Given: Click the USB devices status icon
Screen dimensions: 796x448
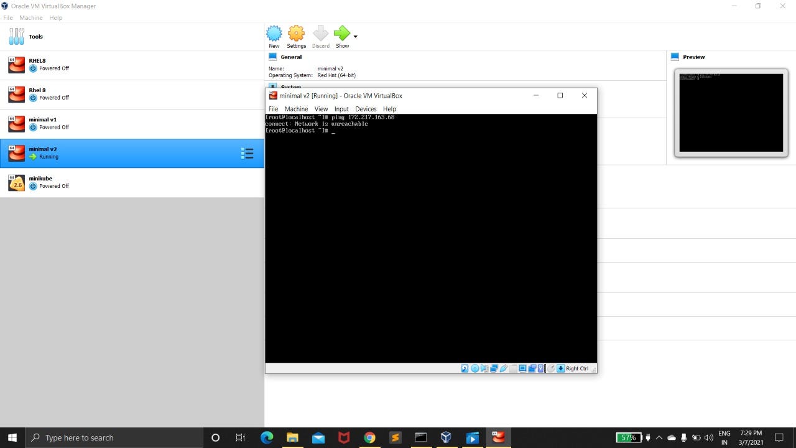Looking at the screenshot, I should click(x=504, y=368).
